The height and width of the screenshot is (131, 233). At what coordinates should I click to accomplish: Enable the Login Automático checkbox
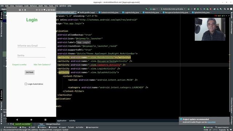point(26,84)
